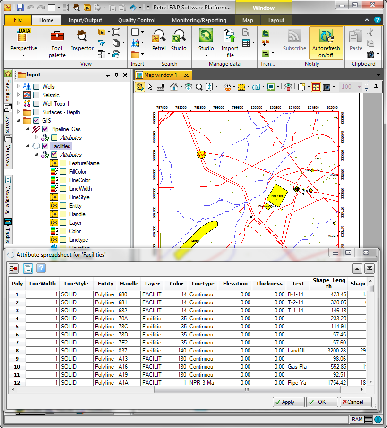Image resolution: width=387 pixels, height=428 pixels.
Task: Open the Quality Control tab
Action: (137, 20)
